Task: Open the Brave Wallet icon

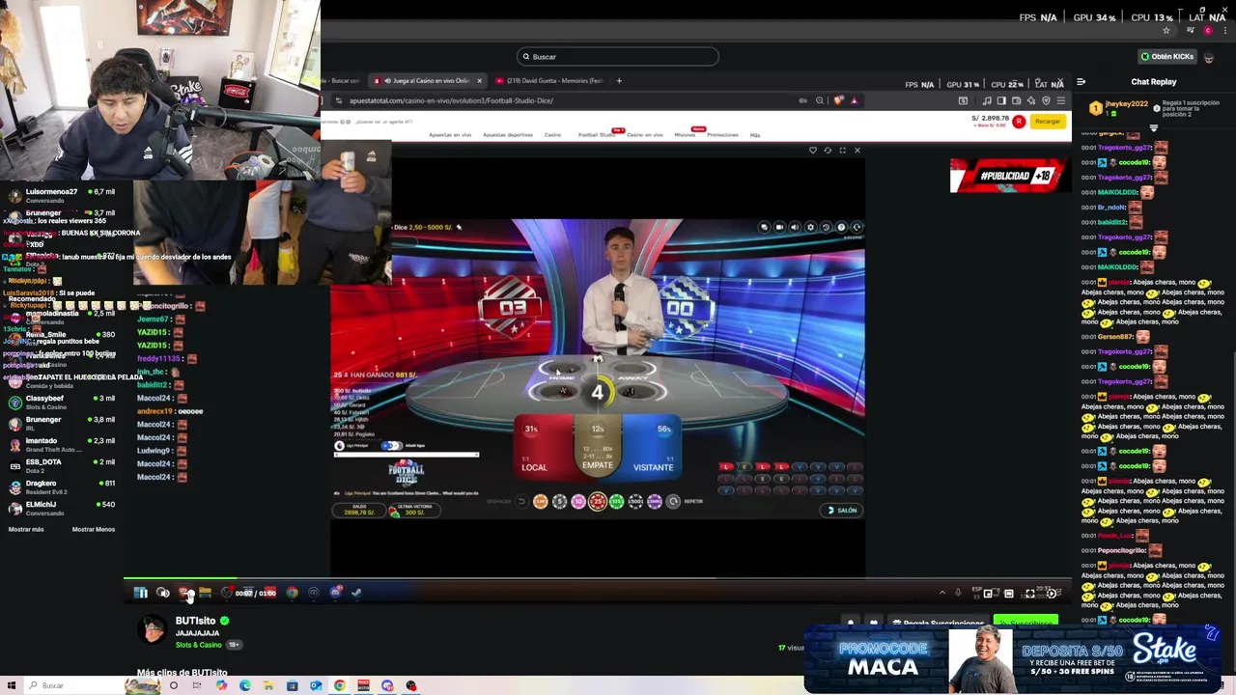Action: 1016,100
